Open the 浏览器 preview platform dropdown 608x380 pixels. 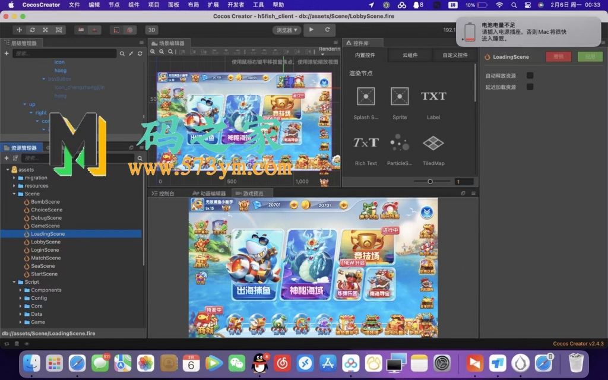(x=287, y=30)
